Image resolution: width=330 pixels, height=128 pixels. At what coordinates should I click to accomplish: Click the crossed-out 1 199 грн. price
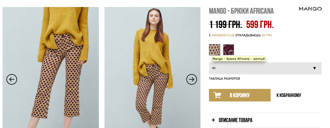point(226,25)
